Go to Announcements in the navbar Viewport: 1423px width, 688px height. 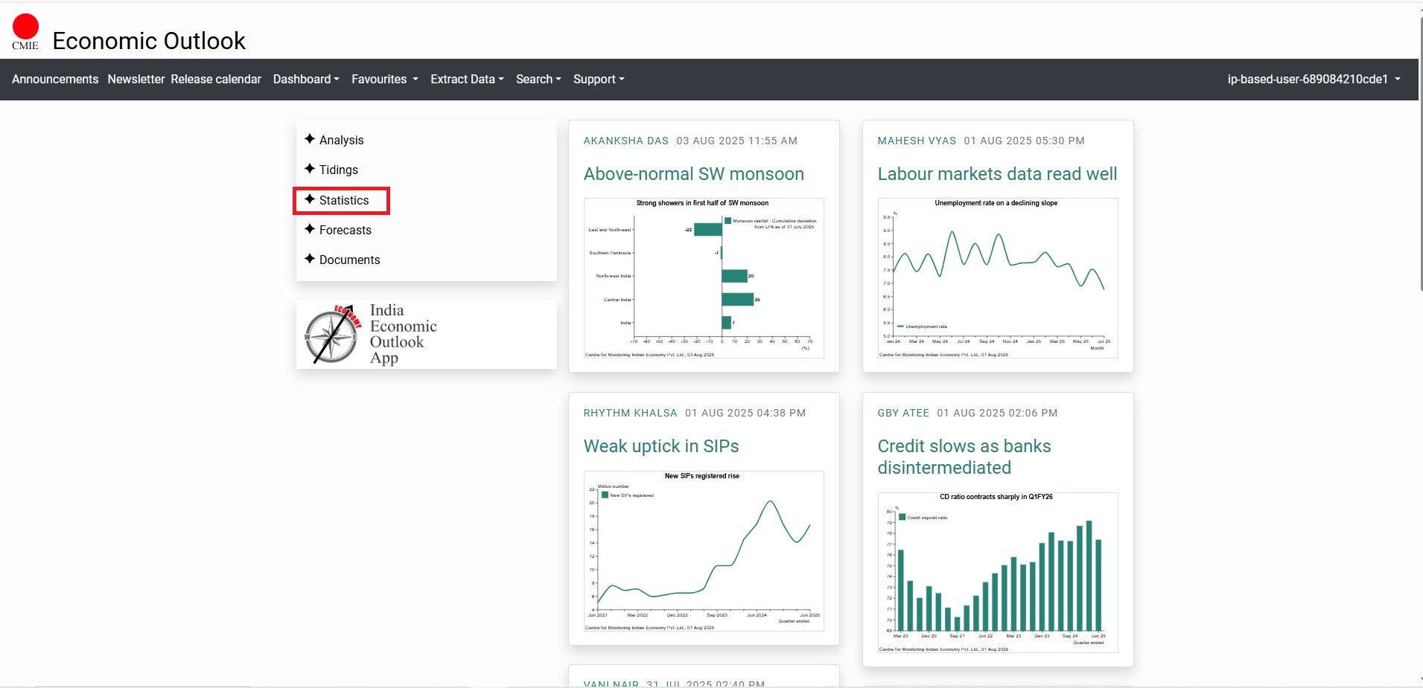click(x=55, y=79)
